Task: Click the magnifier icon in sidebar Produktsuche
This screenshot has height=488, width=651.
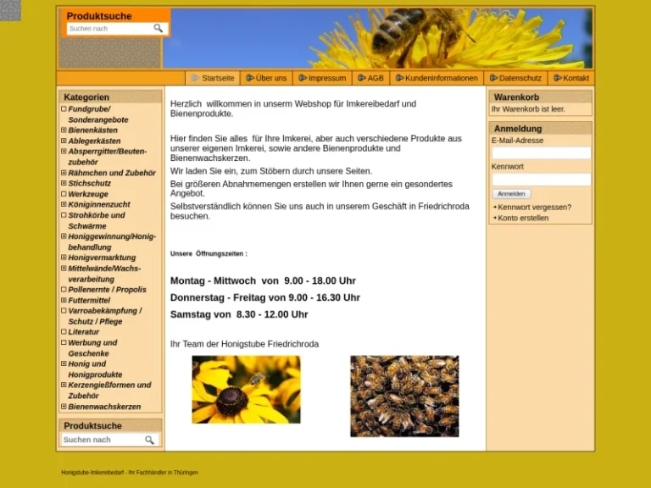Action: (149, 440)
